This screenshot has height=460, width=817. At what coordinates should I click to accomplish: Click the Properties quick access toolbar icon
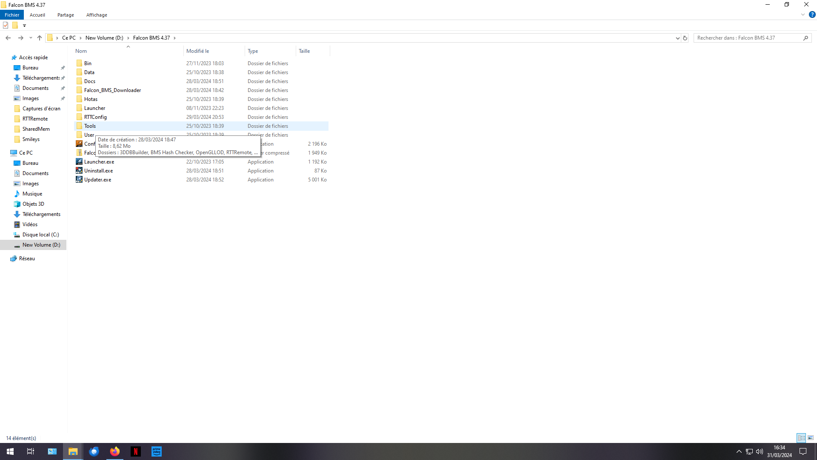6,26
